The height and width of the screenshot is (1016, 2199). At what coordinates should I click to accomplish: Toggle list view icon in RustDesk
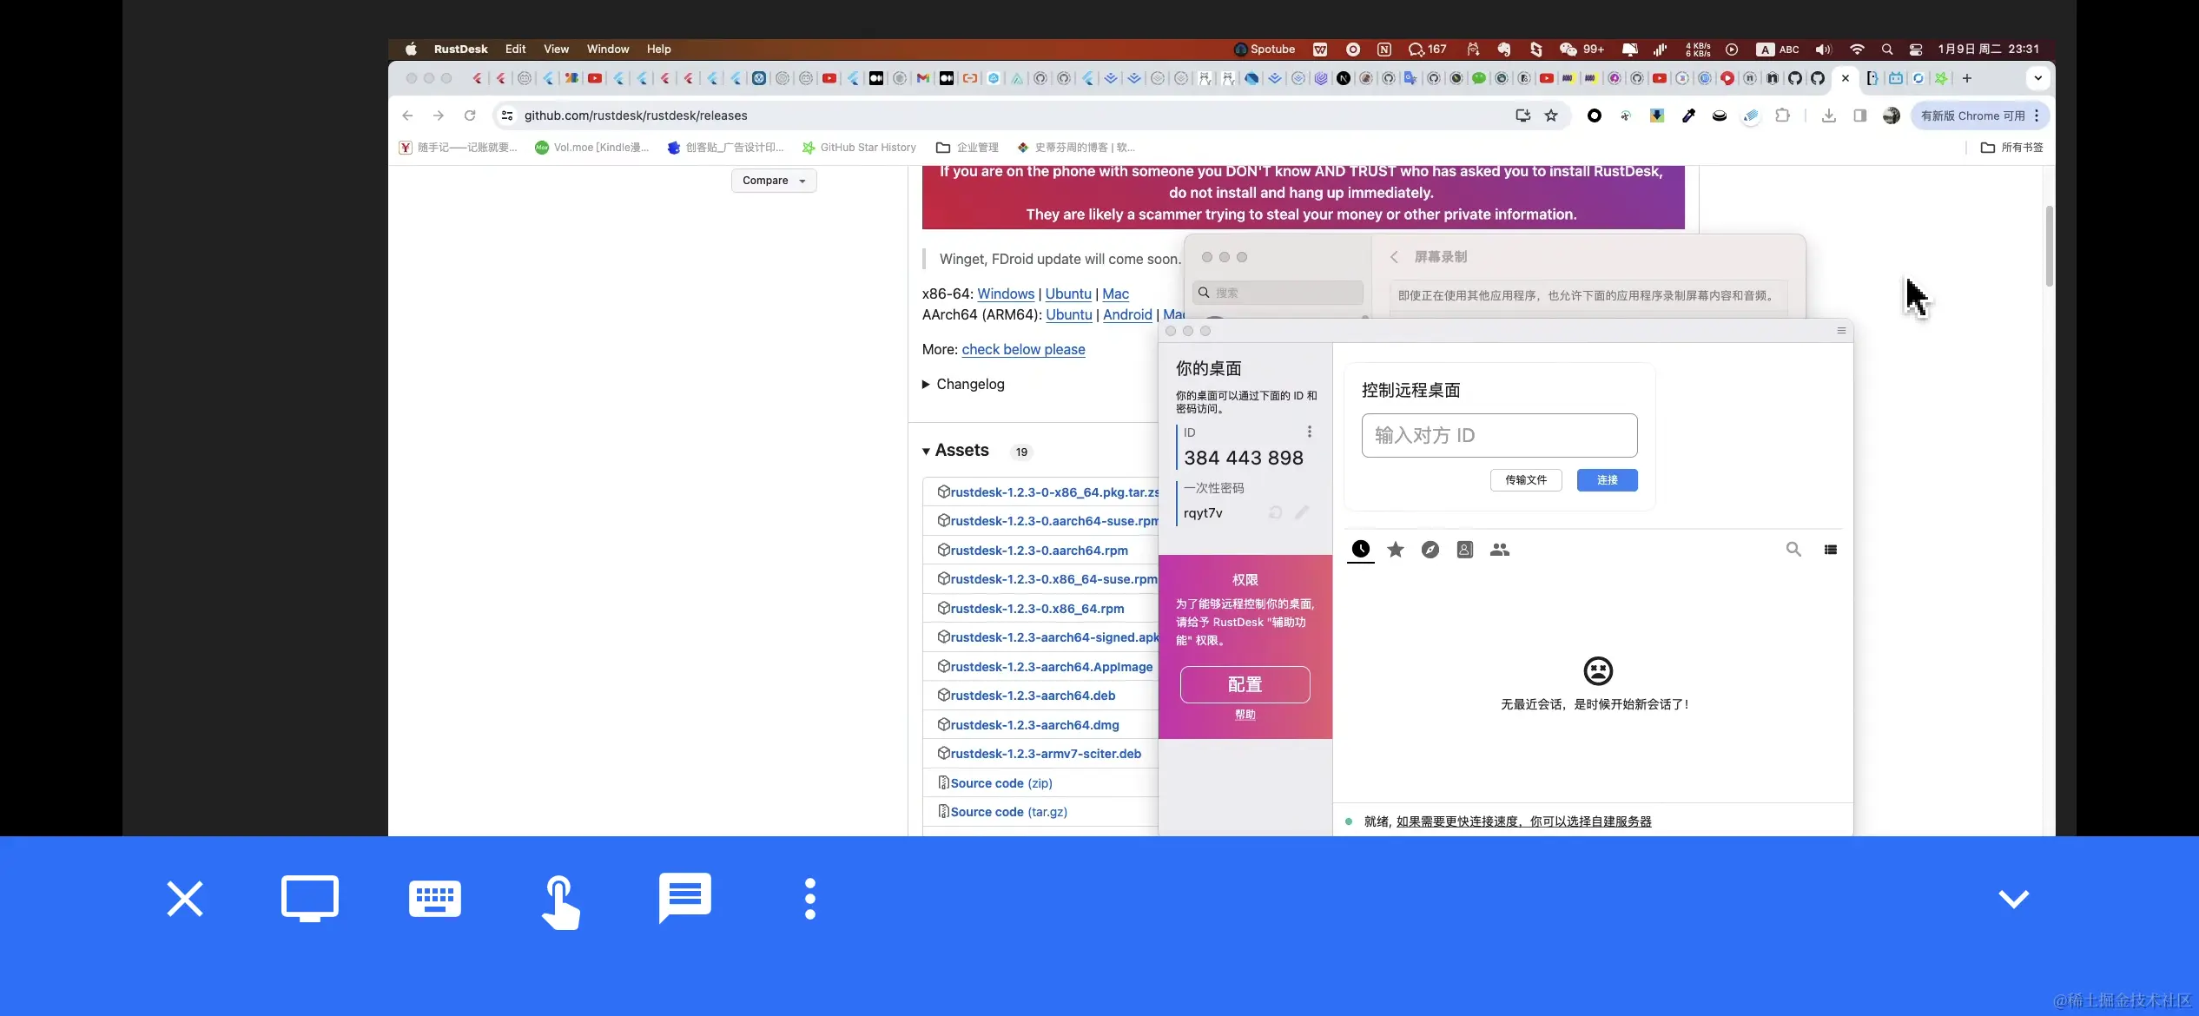pyautogui.click(x=1831, y=550)
